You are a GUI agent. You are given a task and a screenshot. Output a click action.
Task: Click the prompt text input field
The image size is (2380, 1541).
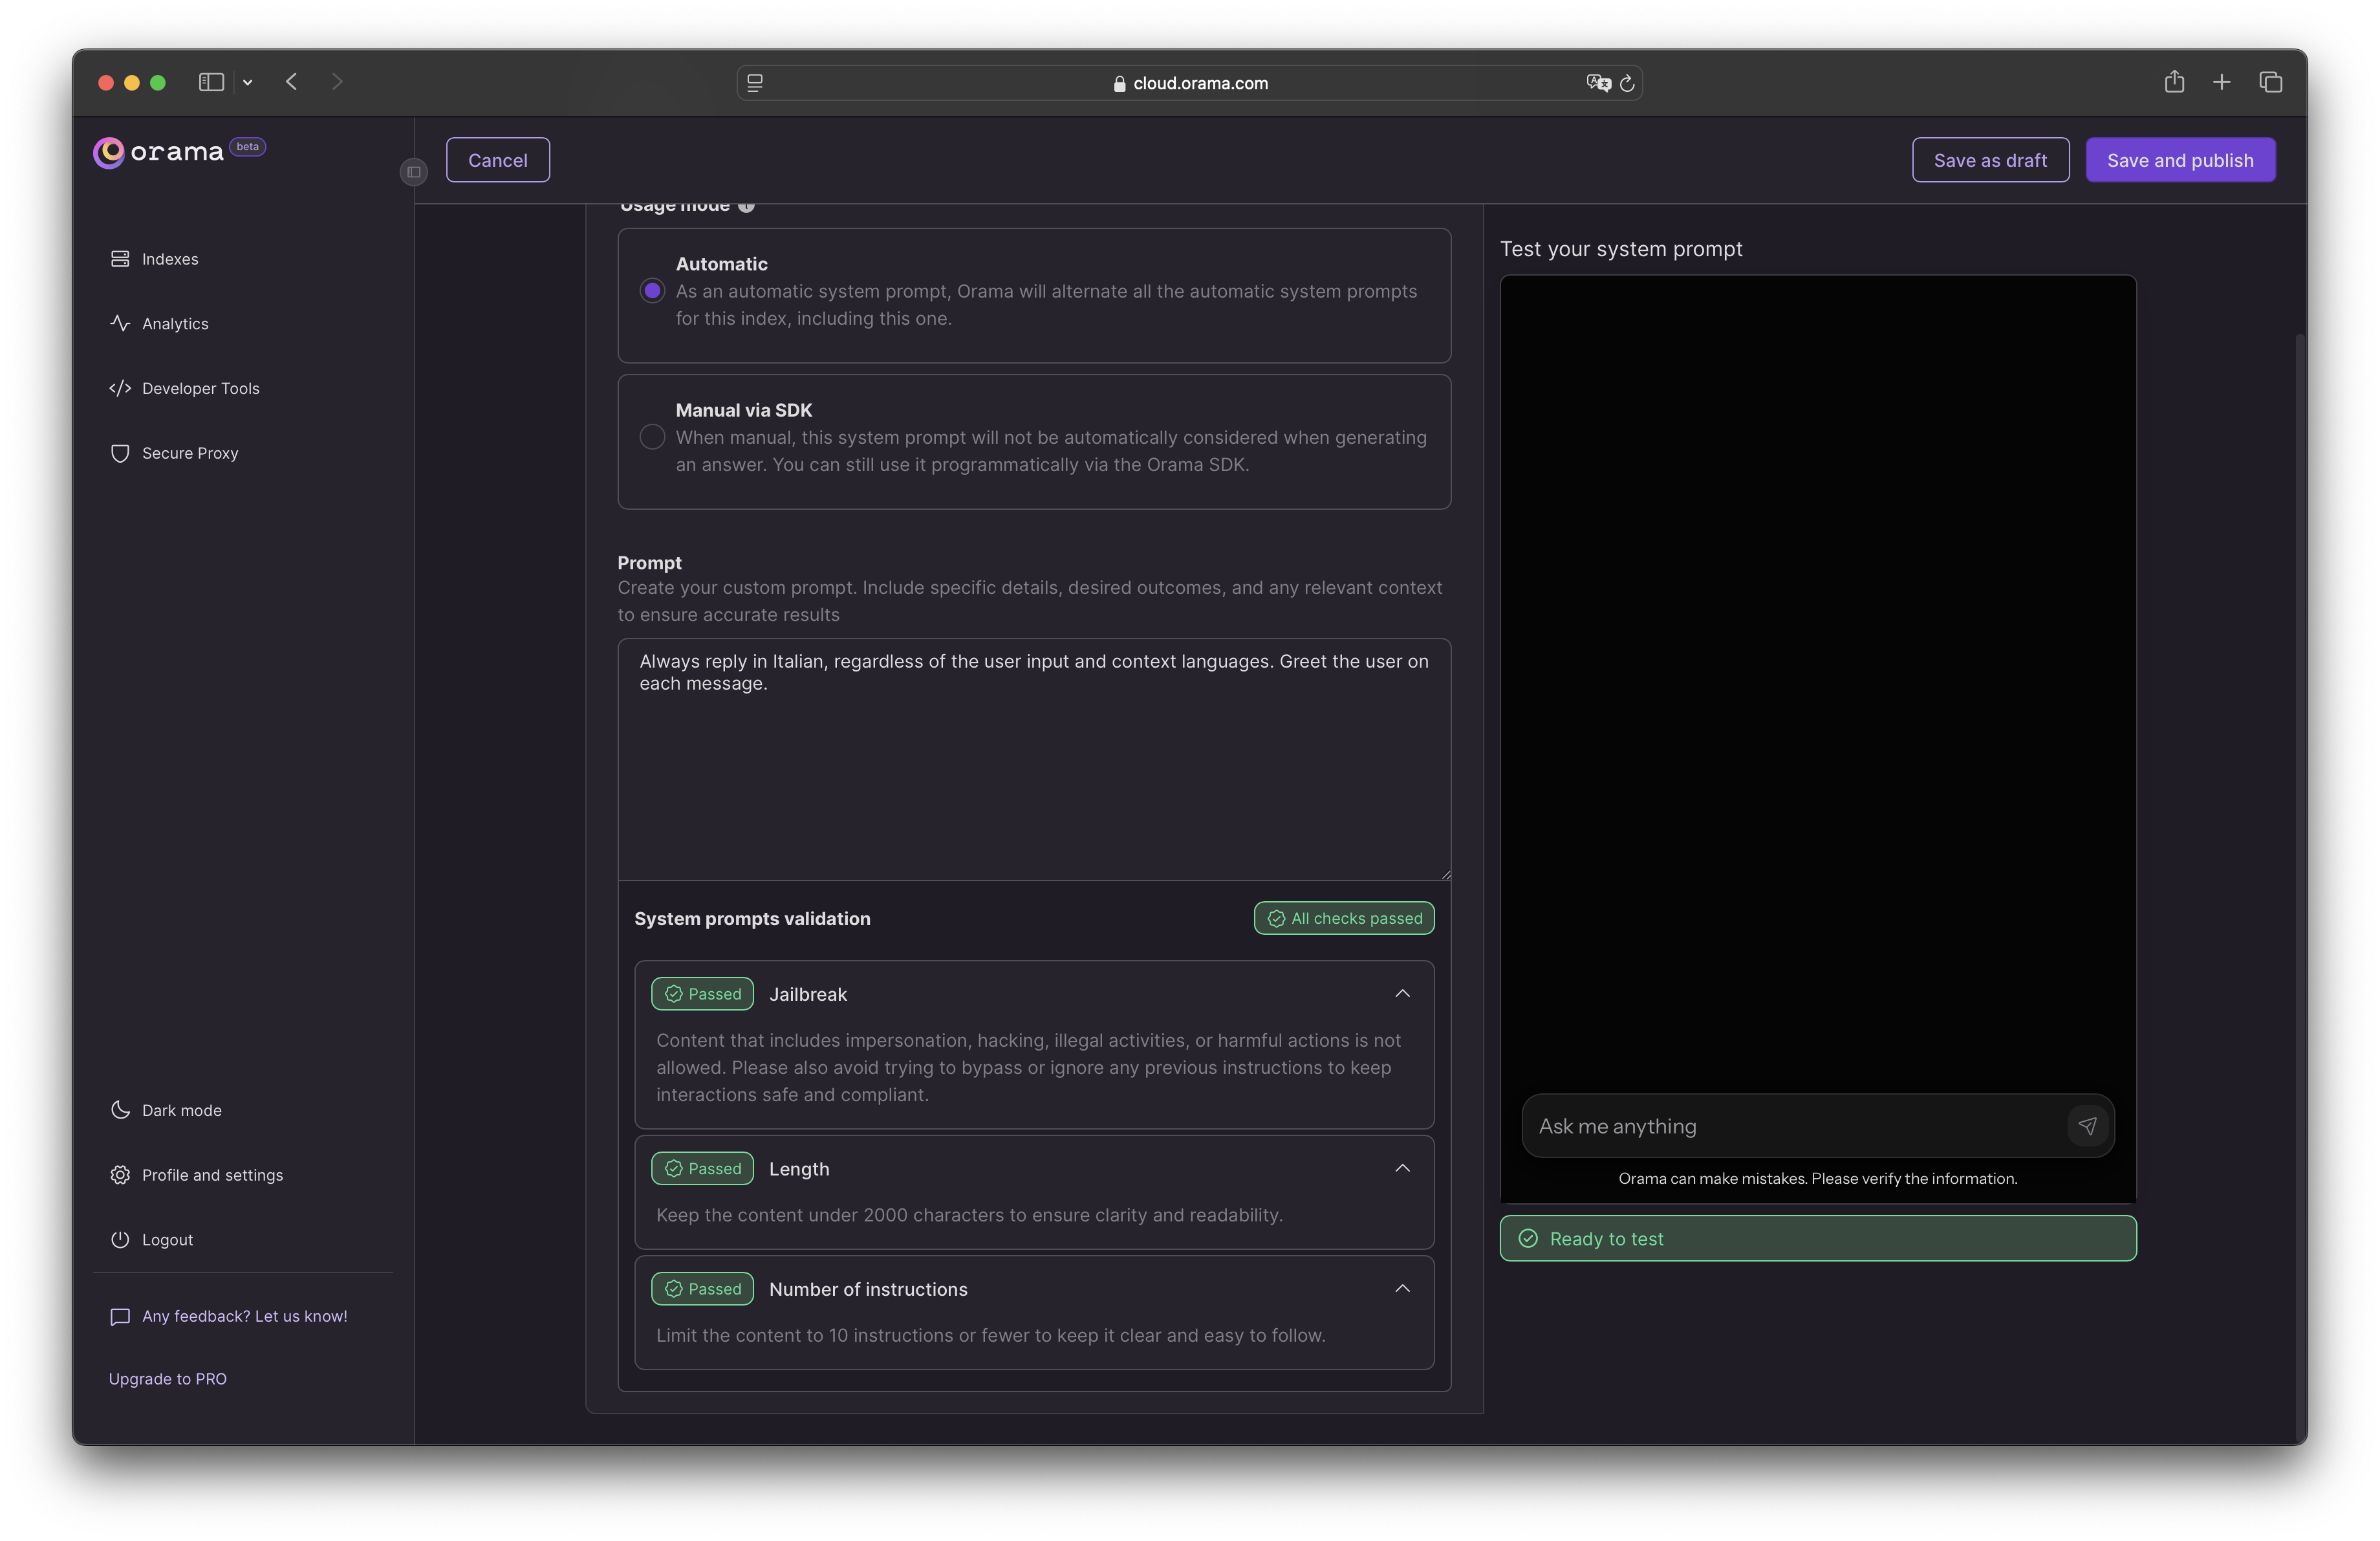(x=1034, y=758)
